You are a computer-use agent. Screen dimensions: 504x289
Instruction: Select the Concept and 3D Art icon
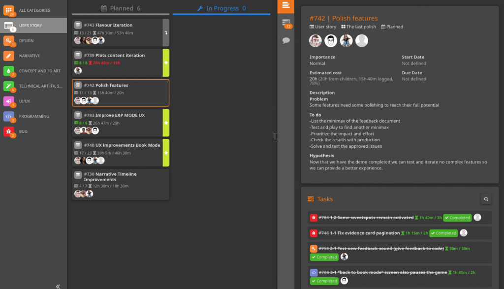pos(7,71)
